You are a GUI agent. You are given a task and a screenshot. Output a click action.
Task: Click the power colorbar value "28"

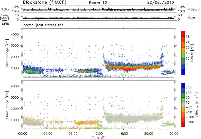click(187, 37)
